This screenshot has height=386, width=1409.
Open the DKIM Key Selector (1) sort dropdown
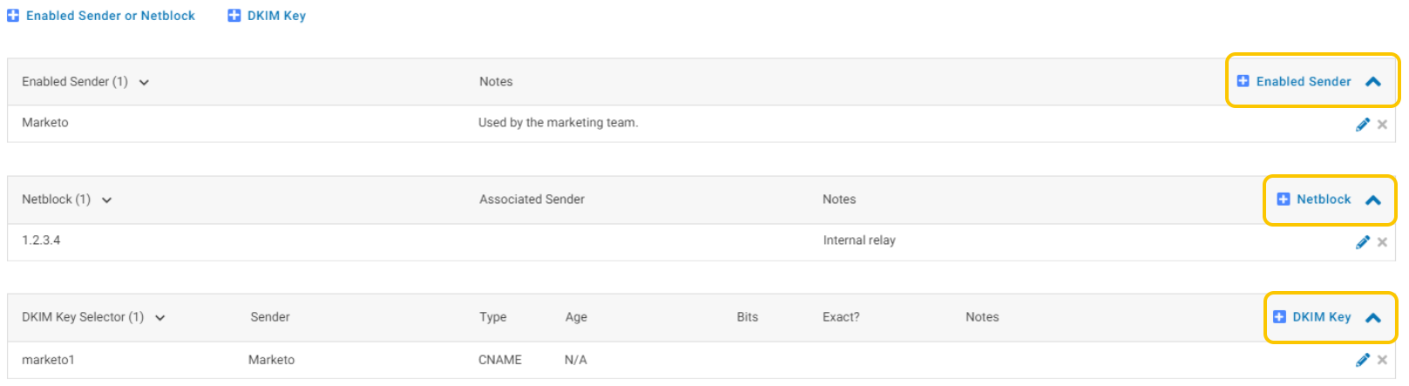pos(159,318)
